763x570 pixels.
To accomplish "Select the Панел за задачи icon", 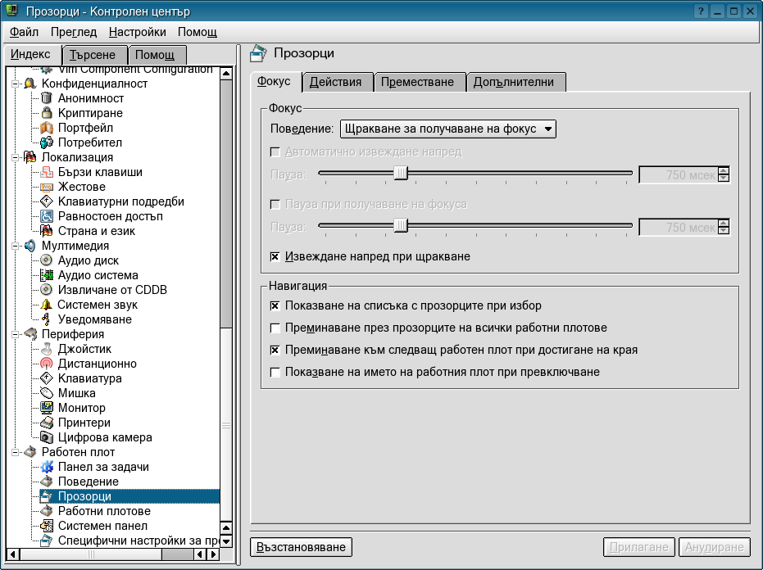I will click(47, 467).
